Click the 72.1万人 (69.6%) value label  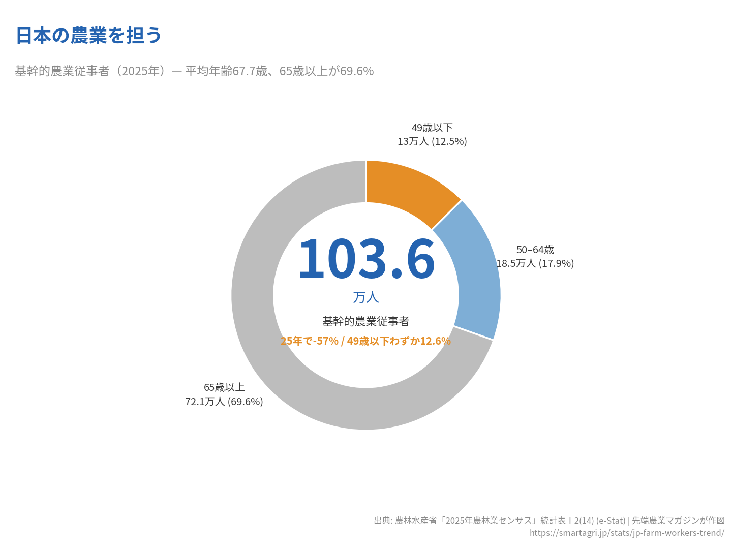click(x=224, y=402)
